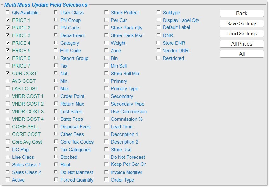
Task: Enable the PRICE 7 checkbox
Action: coord(8,66)
